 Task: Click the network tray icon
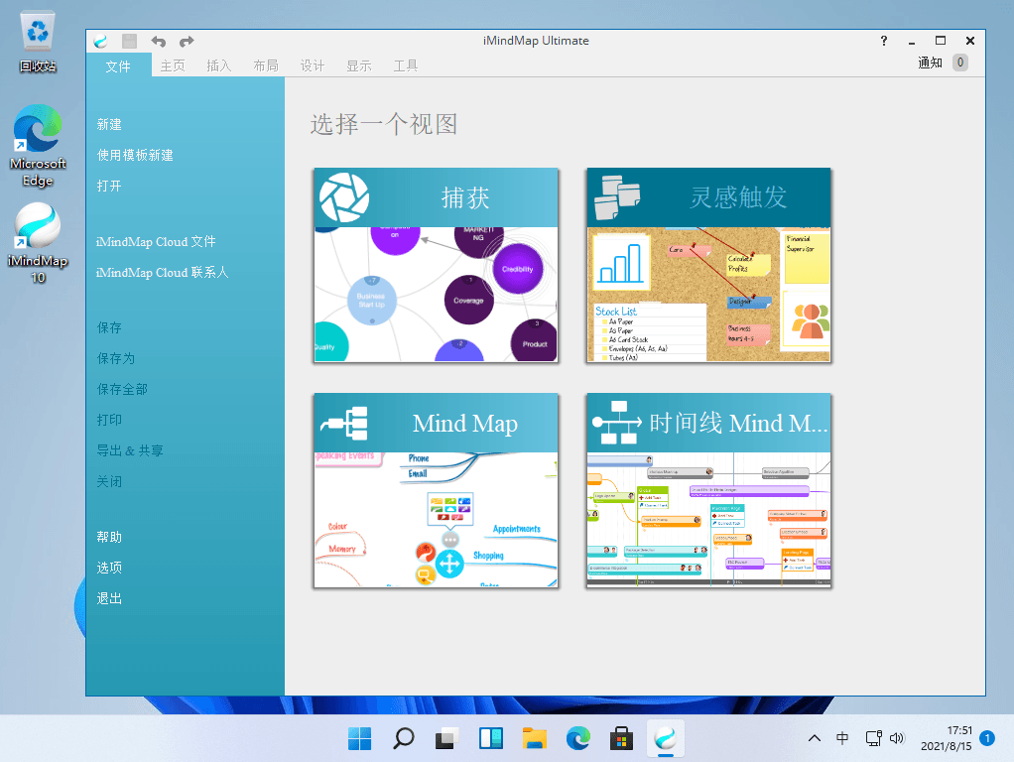tap(874, 738)
